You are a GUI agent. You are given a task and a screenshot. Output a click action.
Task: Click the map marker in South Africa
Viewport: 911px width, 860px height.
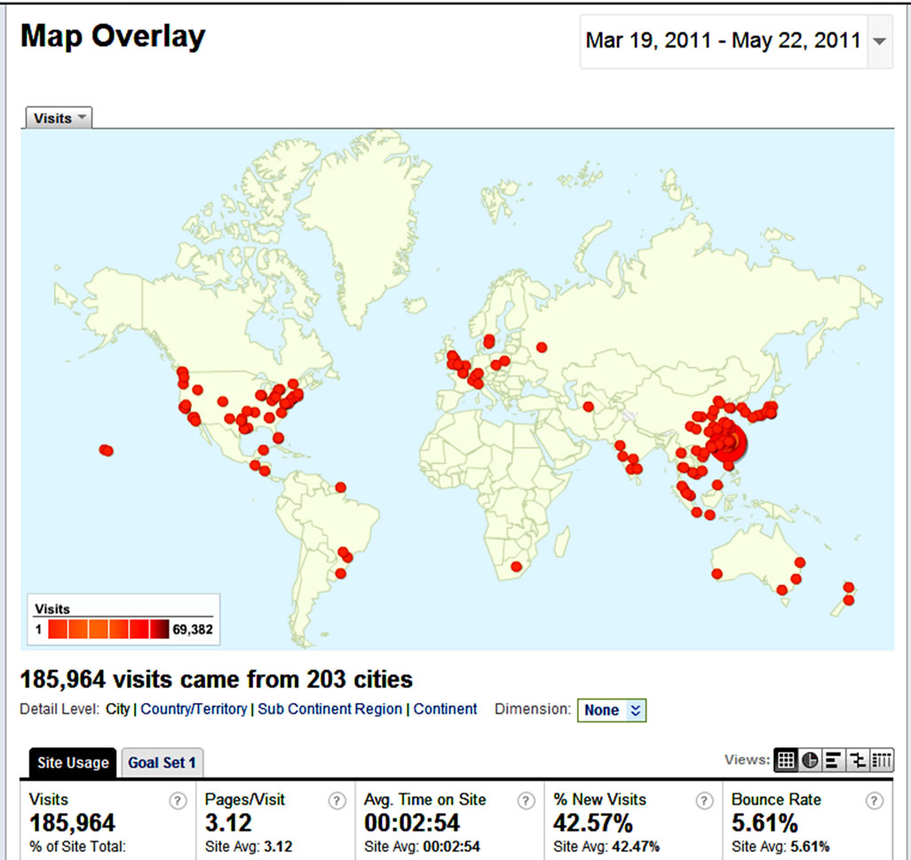[516, 567]
